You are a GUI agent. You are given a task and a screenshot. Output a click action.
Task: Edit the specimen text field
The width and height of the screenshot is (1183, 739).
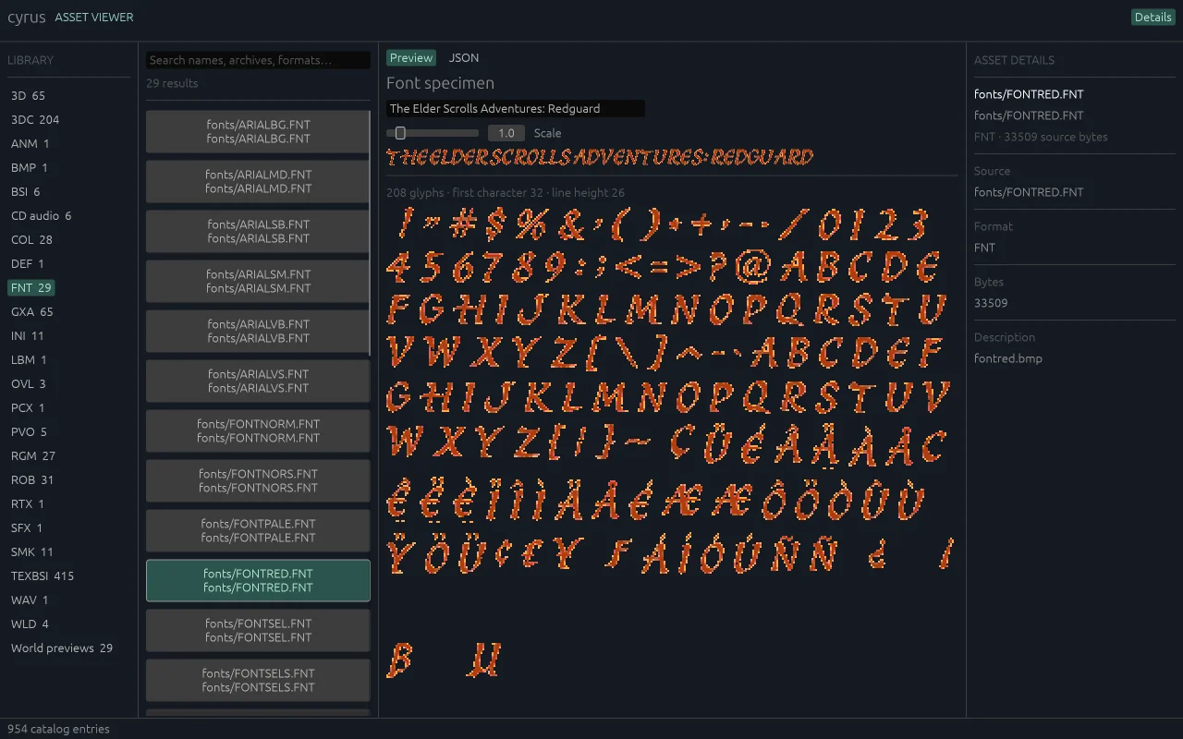click(x=516, y=108)
